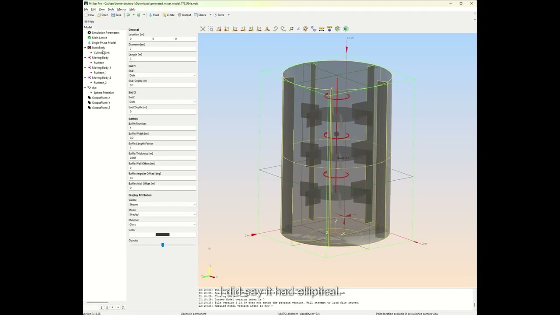Rotate view minus 90 degrees
The image size is (560, 315).
click(x=275, y=29)
